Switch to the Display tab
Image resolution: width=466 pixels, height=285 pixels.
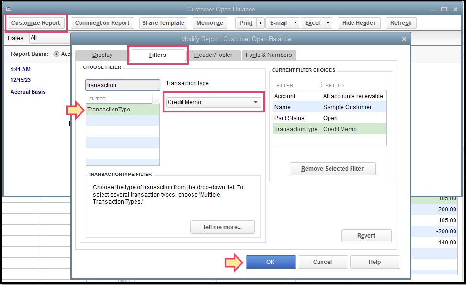click(x=102, y=55)
